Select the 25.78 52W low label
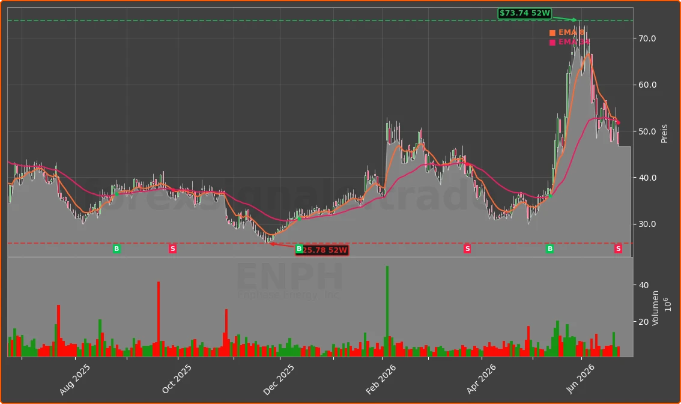Viewport: 681px width, 404px height. tap(322, 250)
